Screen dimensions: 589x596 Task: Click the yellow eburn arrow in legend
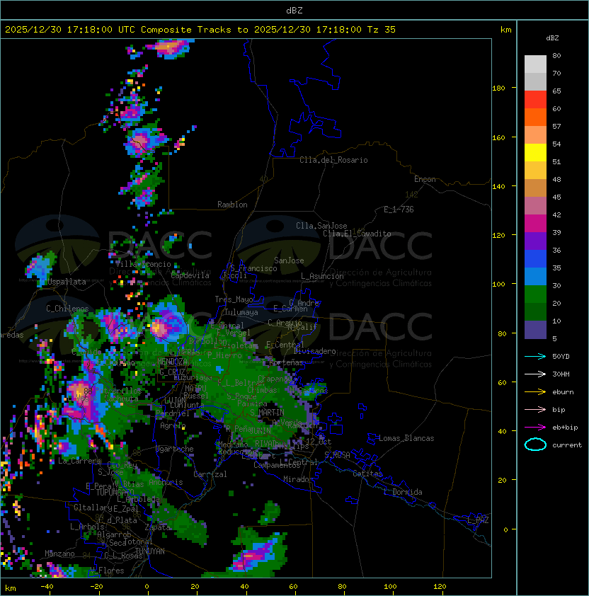[535, 391]
